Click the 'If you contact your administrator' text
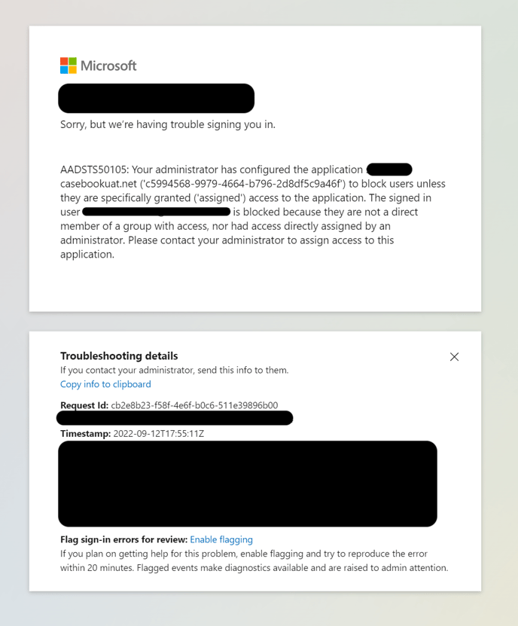 coord(174,370)
